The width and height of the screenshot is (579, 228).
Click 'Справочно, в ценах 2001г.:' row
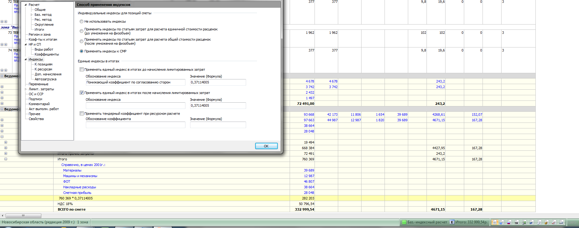(x=83, y=165)
